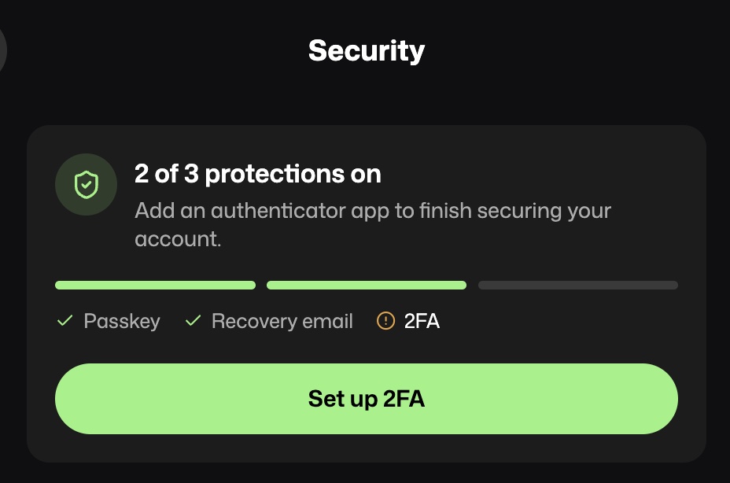Viewport: 730px width, 483px height.
Task: Click the word "account." in the description
Action: tap(178, 239)
